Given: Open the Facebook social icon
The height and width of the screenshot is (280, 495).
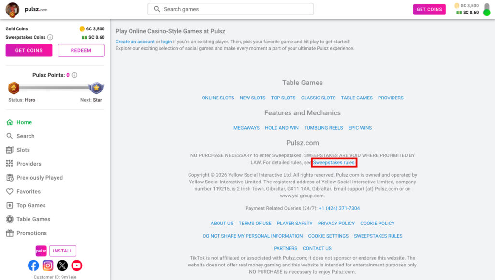Looking at the screenshot, I should [x=33, y=266].
